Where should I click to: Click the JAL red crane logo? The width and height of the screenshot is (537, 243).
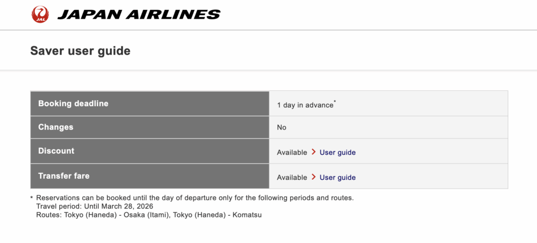[40, 15]
